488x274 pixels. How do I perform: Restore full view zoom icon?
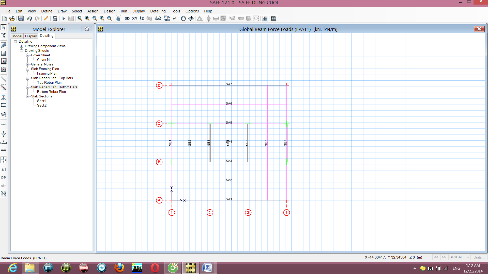click(x=87, y=18)
